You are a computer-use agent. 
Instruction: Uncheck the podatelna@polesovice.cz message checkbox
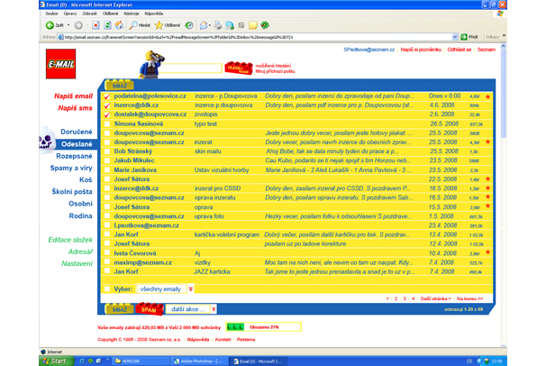click(x=106, y=96)
